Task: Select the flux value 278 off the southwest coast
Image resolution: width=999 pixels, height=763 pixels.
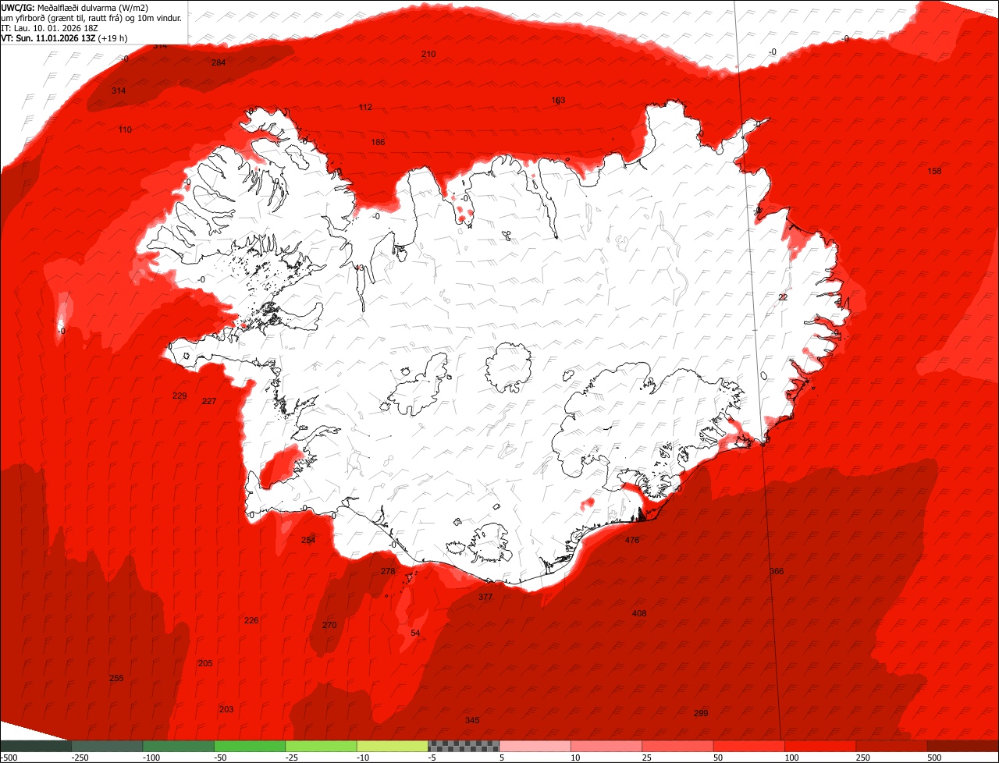Action: pos(388,571)
